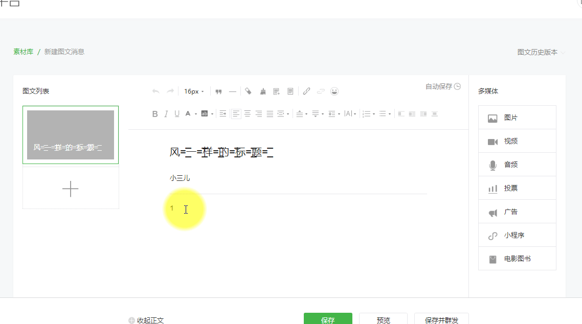Open the emoji picker
This screenshot has width=582, height=324.
(334, 91)
